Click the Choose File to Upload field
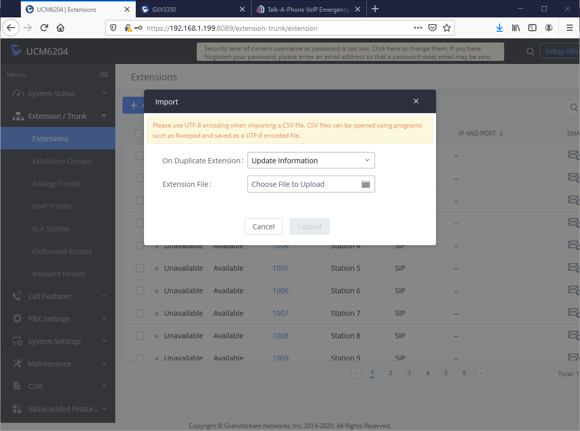The height and width of the screenshot is (431, 580). tap(310, 184)
